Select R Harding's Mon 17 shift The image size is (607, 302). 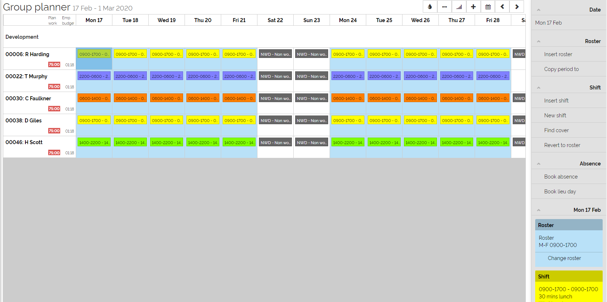[x=94, y=54]
